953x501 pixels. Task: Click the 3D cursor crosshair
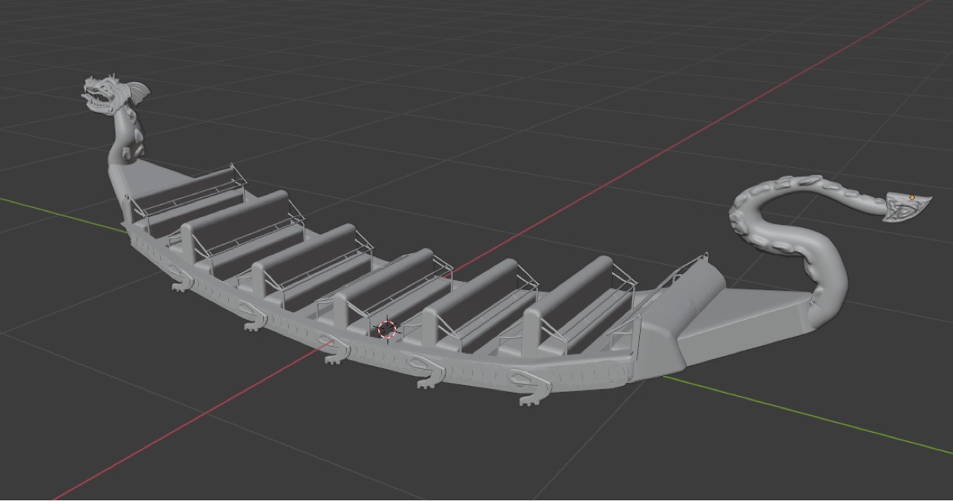point(387,329)
